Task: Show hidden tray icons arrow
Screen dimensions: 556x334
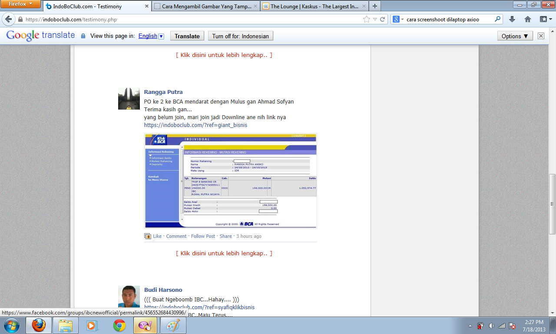Action: (470, 326)
